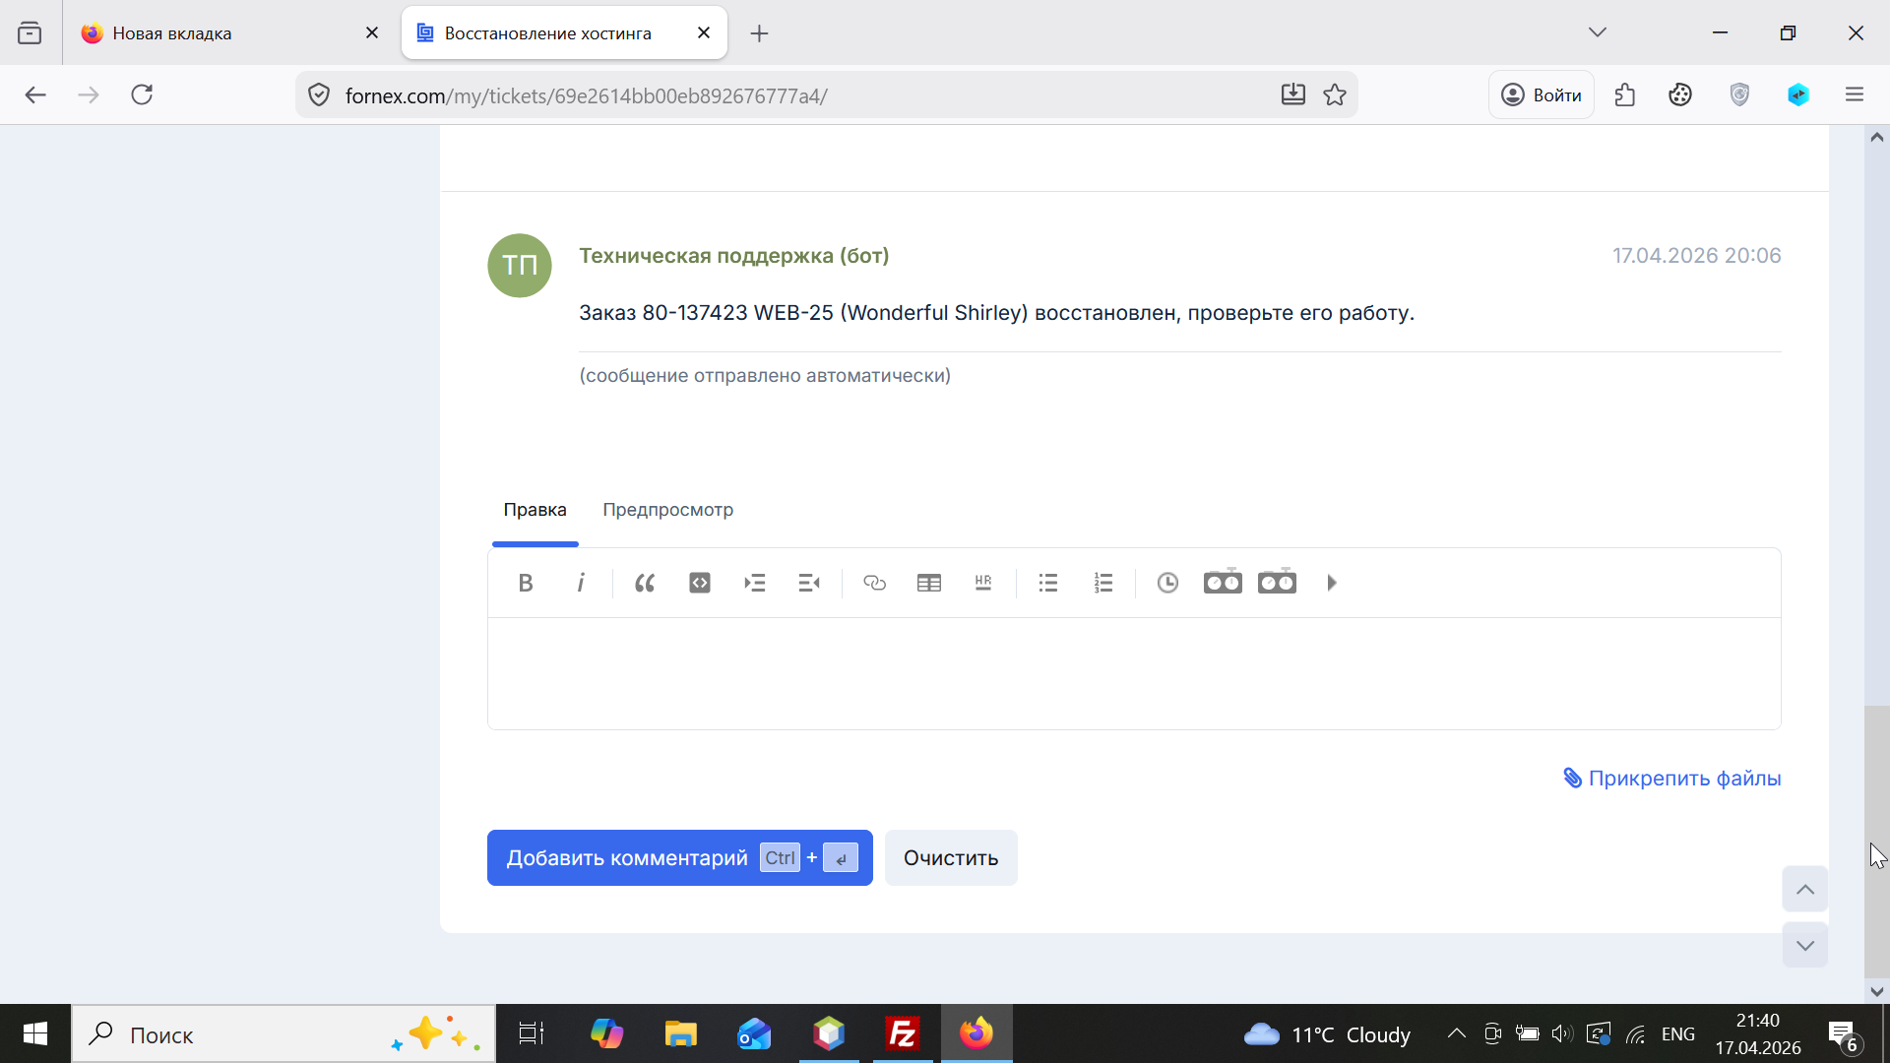Create a numbered list
The image size is (1890, 1063).
pos(1103,583)
